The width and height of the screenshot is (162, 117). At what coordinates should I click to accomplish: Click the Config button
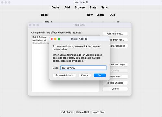click(119, 71)
